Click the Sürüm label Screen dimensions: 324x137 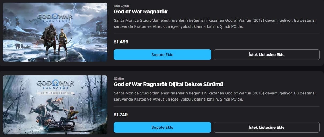coord(119,79)
